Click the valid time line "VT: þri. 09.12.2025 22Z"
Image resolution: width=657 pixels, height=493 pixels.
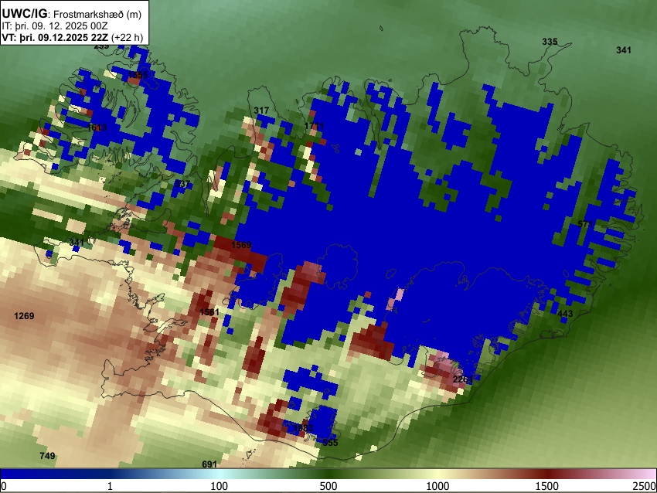point(55,37)
